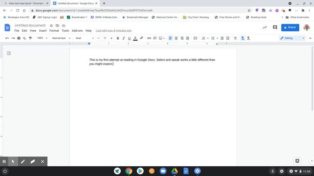Open the activity dashboard trend icon
This screenshot has height=176, width=314.
click(x=264, y=27)
